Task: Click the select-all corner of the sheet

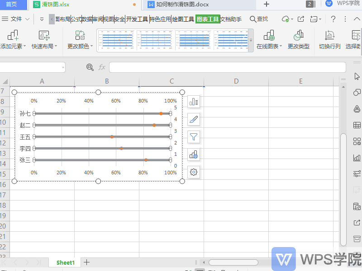Action: (x=5, y=81)
